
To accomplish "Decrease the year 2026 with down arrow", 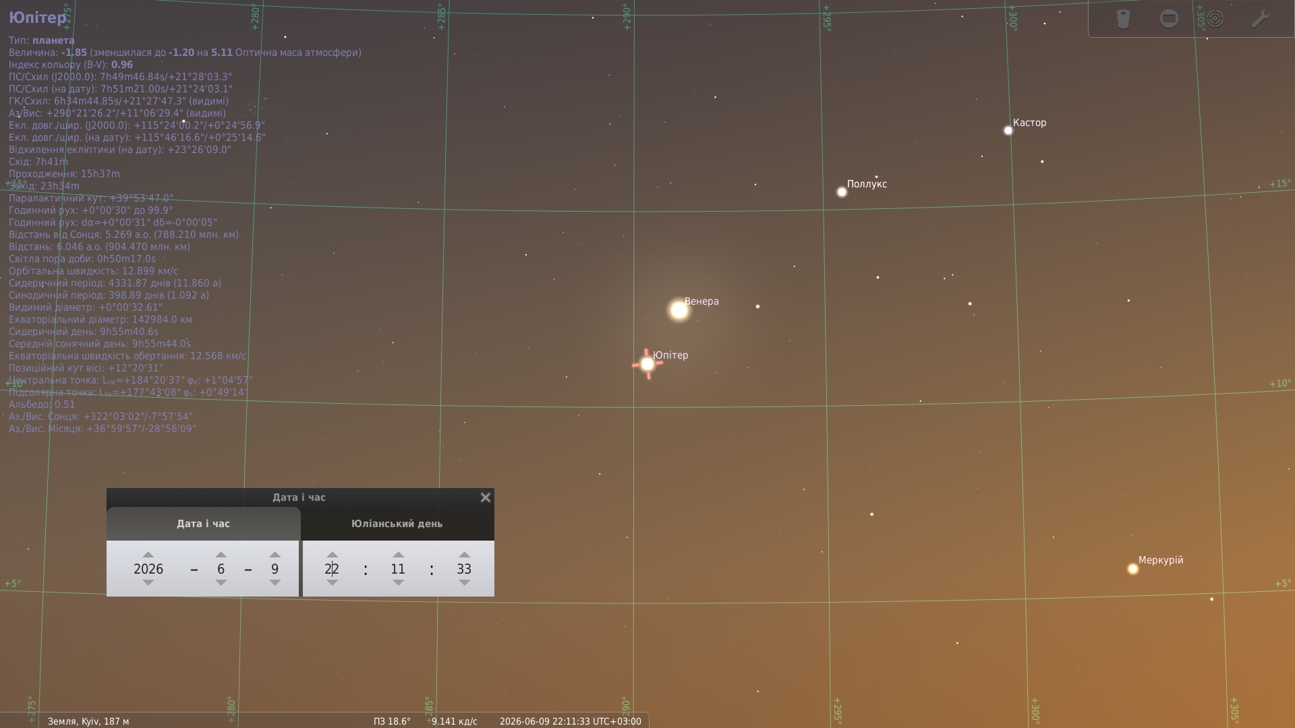I will tap(148, 582).
